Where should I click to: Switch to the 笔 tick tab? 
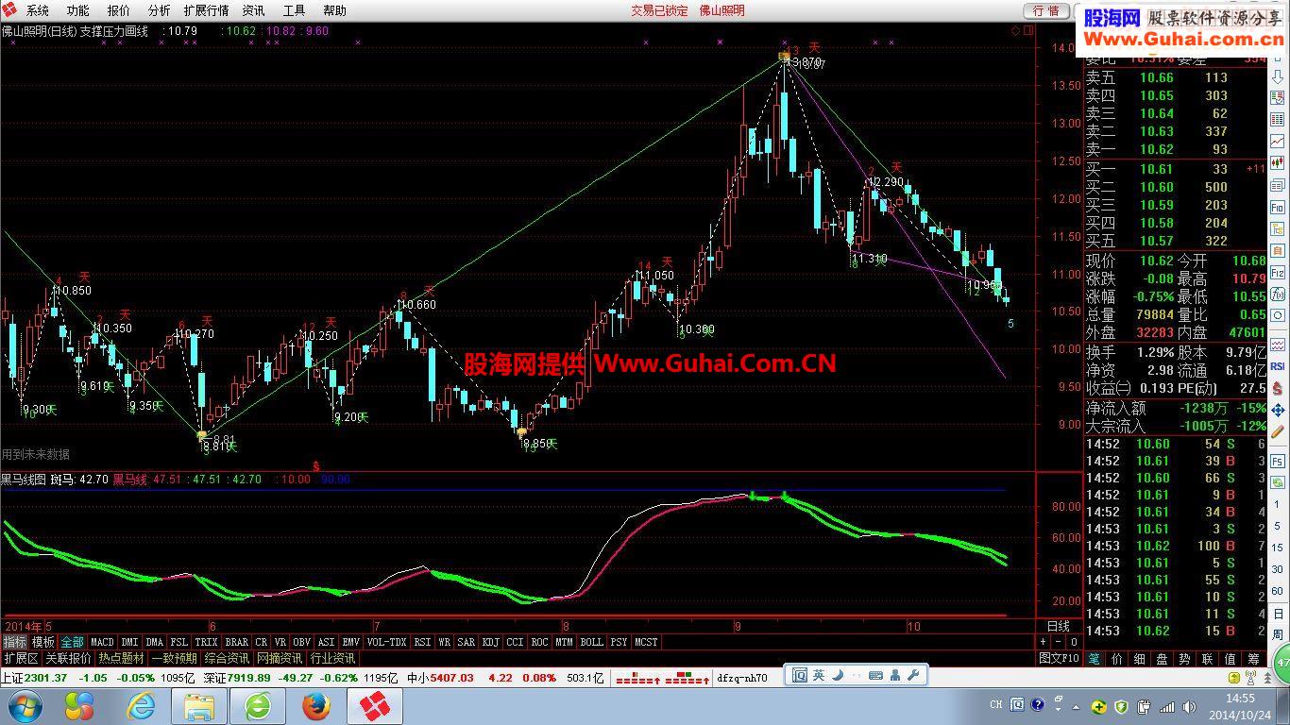pos(1094,658)
